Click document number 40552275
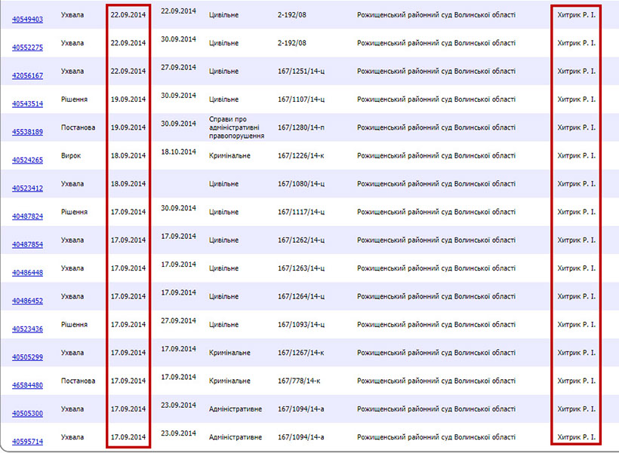The width and height of the screenshot is (619, 453). (x=27, y=47)
